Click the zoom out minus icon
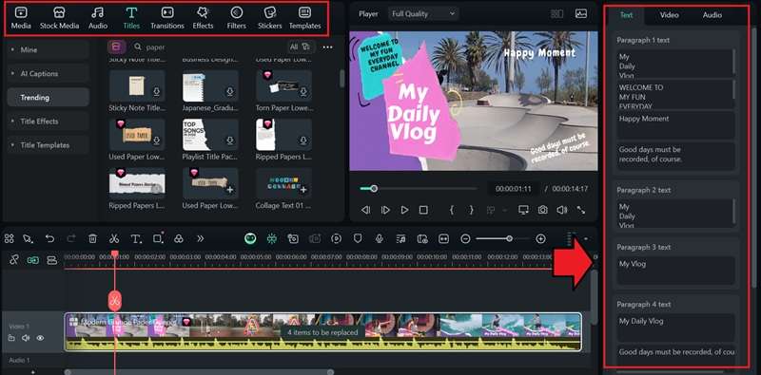The width and height of the screenshot is (761, 375). pos(465,238)
